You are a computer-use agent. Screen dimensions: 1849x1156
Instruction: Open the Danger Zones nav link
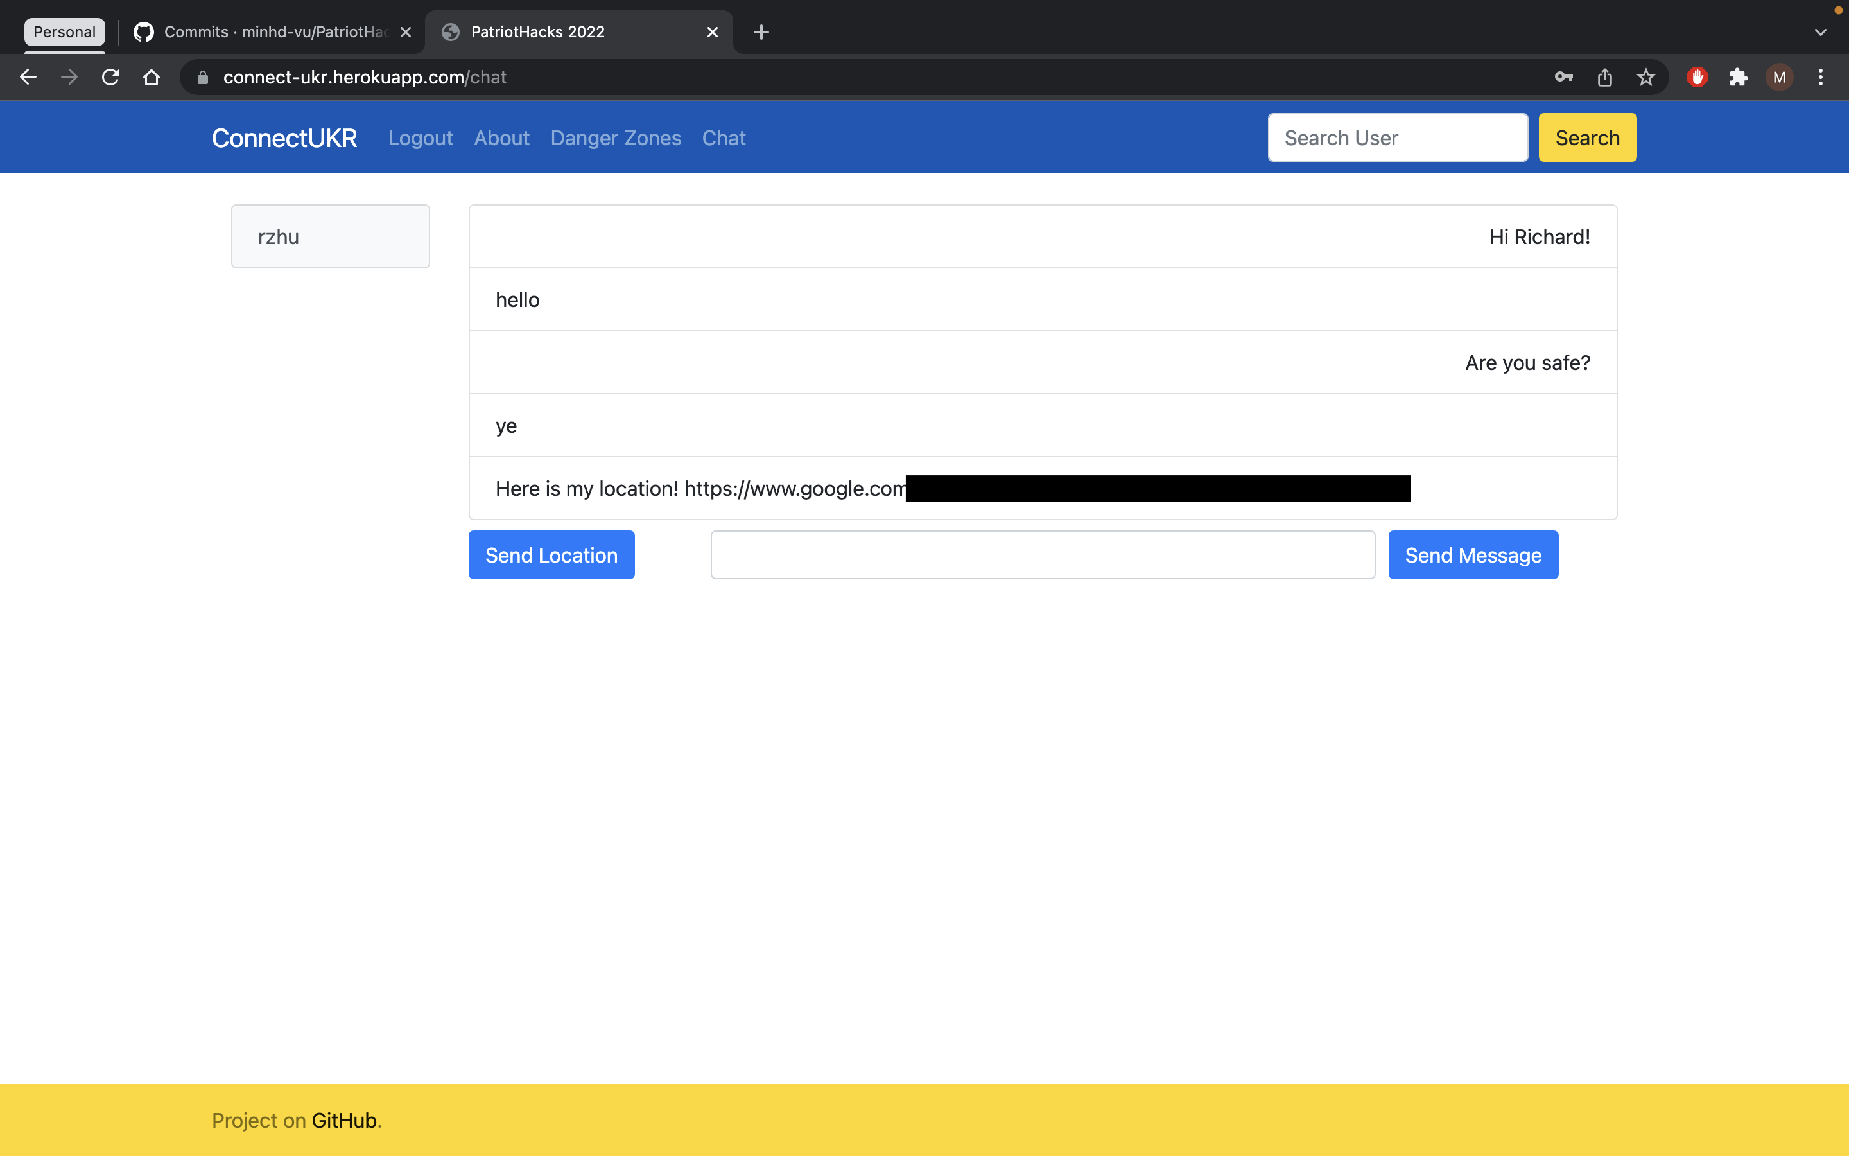pos(615,137)
